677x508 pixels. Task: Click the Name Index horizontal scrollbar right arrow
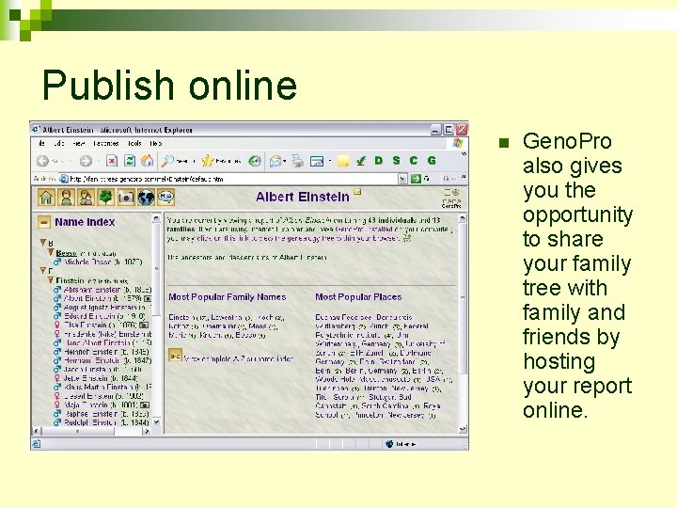(x=147, y=431)
